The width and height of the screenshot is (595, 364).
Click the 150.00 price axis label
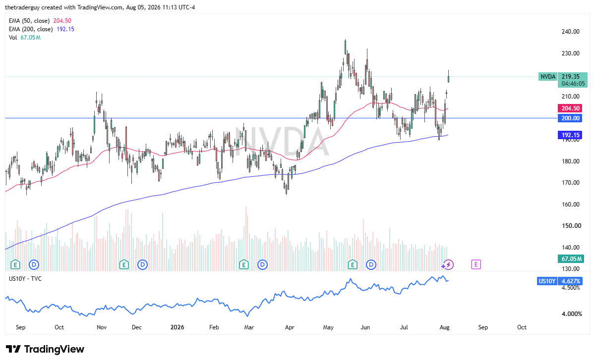[x=571, y=226]
